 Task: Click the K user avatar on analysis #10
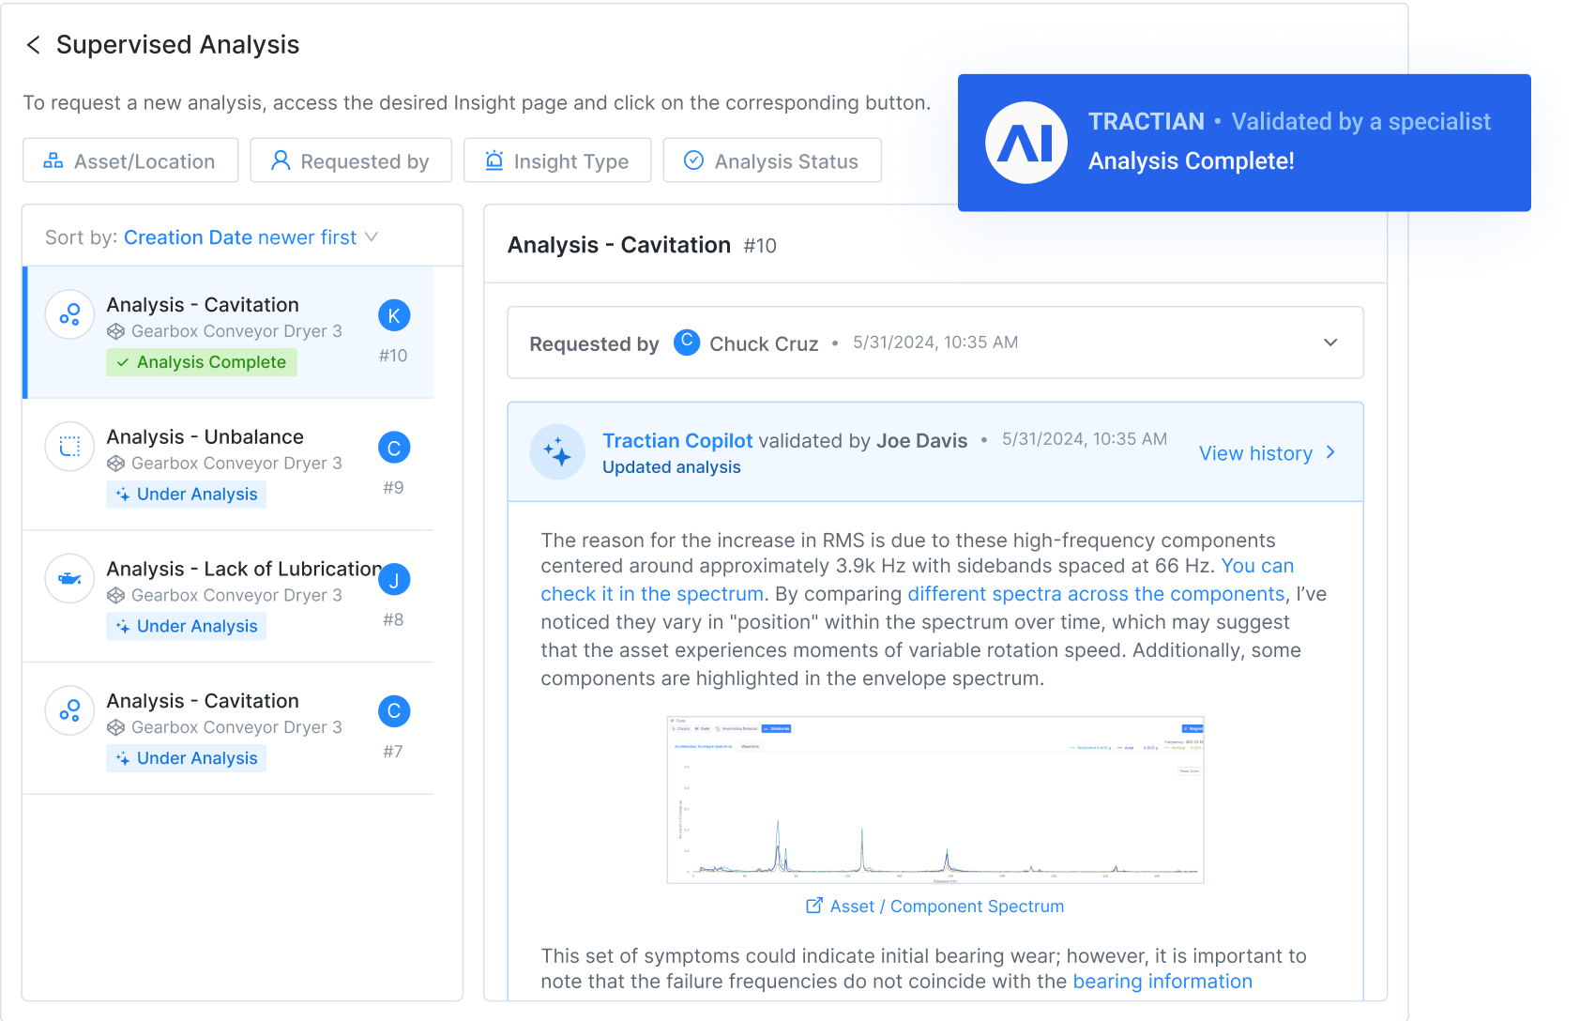[394, 316]
